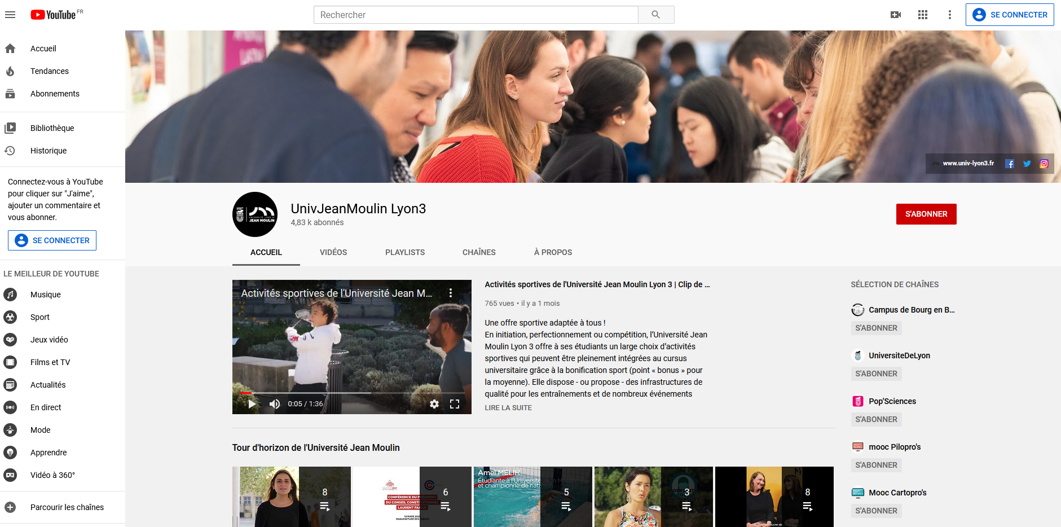The width and height of the screenshot is (1061, 527).
Task: Click the create video camera icon
Action: point(896,15)
